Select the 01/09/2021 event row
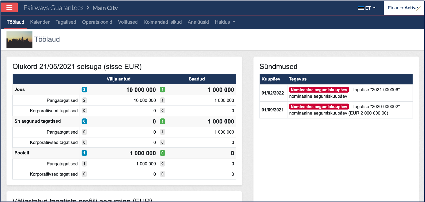425x202 pixels. pyautogui.click(x=336, y=110)
